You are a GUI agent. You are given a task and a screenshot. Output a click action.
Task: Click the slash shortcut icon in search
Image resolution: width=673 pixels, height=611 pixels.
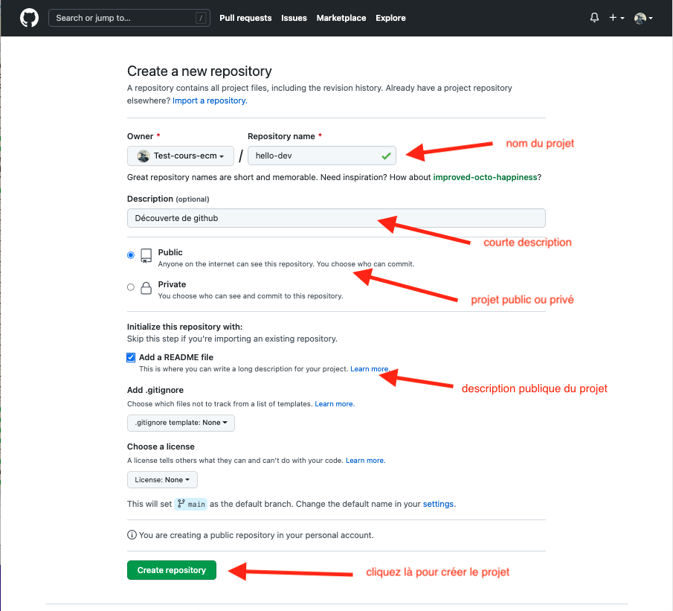point(201,18)
